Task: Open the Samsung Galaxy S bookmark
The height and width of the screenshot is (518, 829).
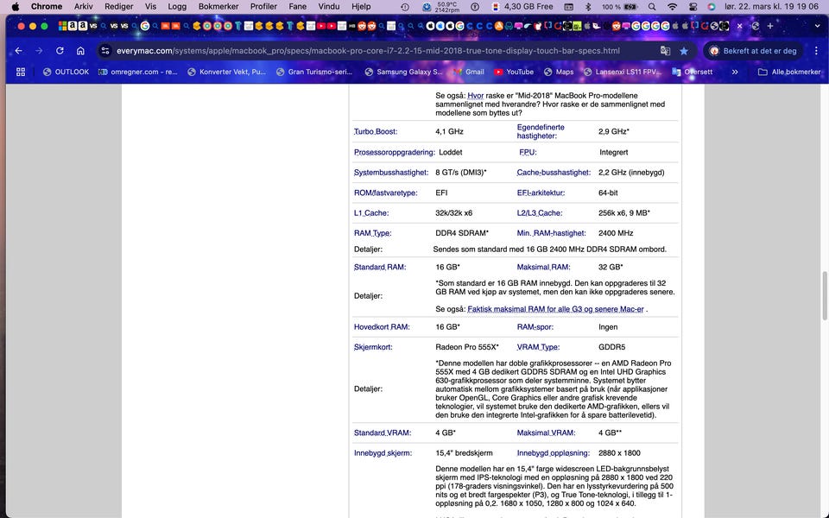Action: (403, 72)
